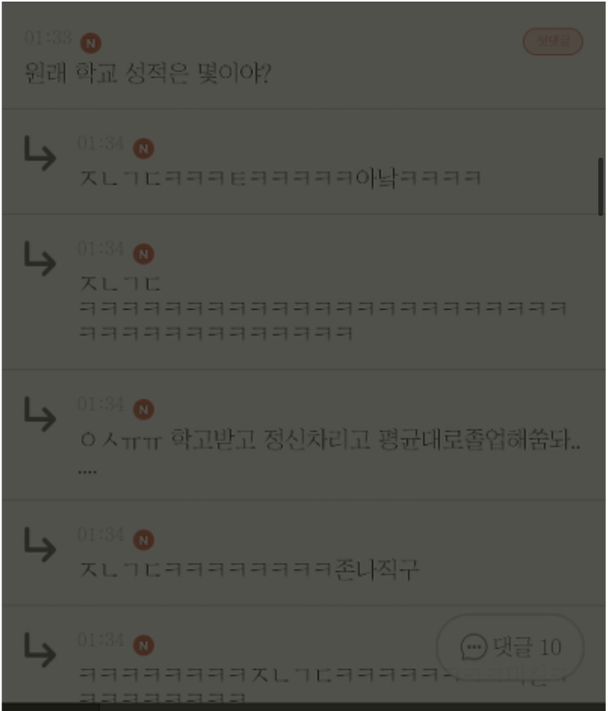The image size is (608, 711).
Task: Click the N badge on the 학고받고 reply
Action: [144, 410]
